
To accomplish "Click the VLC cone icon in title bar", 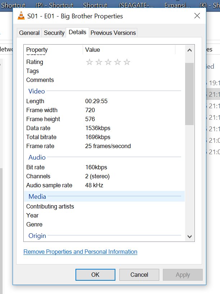I will click(x=21, y=16).
